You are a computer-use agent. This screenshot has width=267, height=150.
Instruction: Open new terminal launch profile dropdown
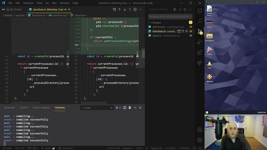(120, 107)
